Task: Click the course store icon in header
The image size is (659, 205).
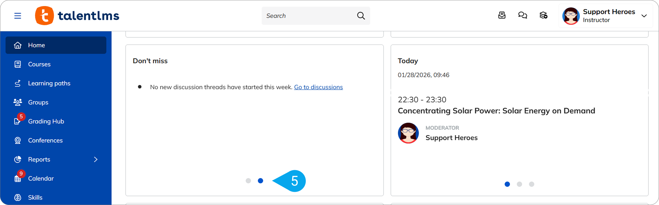Action: pos(543,15)
